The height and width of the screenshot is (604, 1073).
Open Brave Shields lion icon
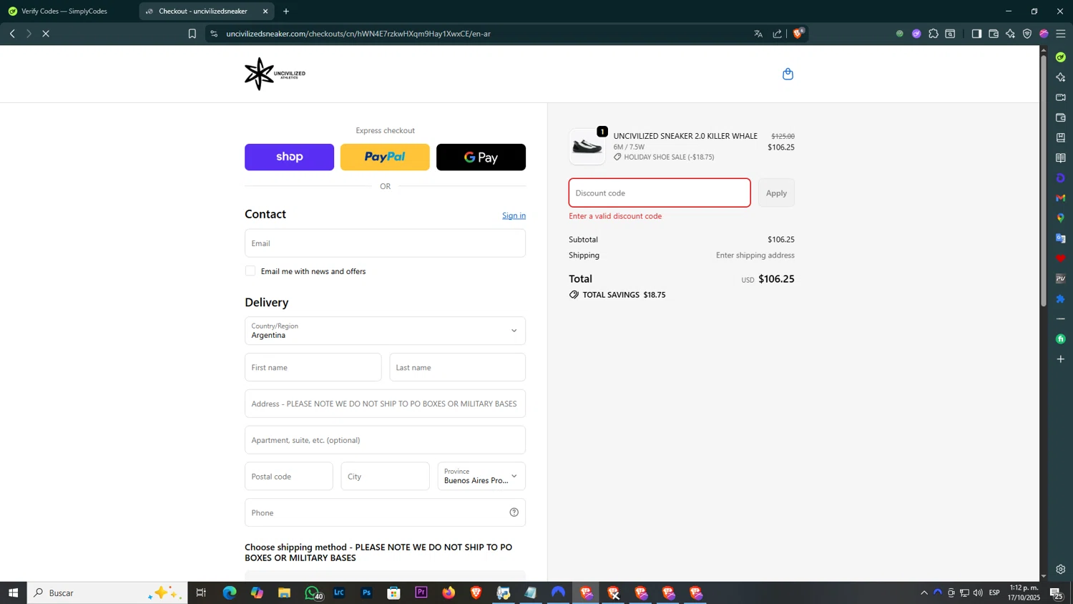click(x=798, y=33)
